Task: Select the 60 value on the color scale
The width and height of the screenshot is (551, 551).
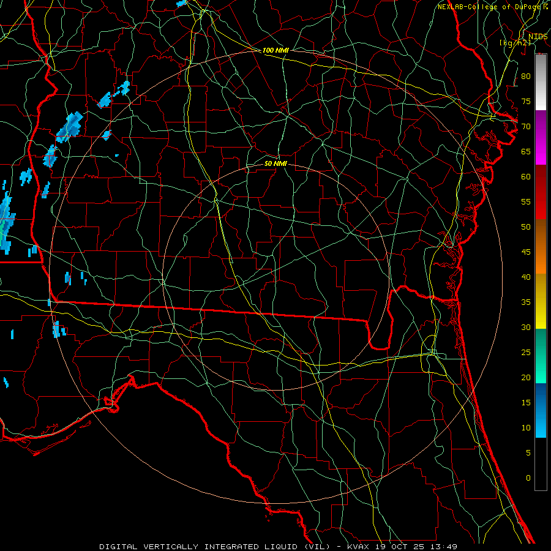Action: point(526,177)
